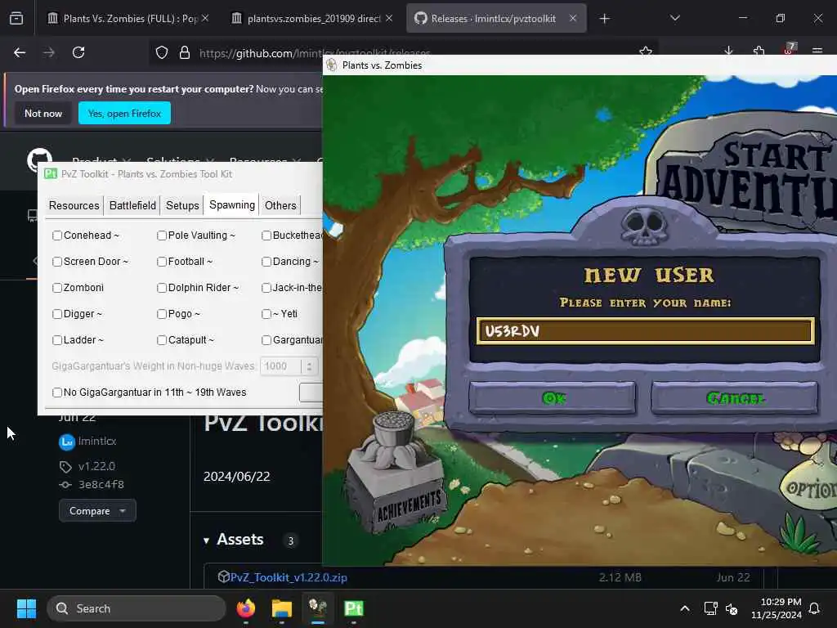This screenshot has height=628, width=837.
Task: Toggle the Pogo checkbox
Action: pos(162,314)
